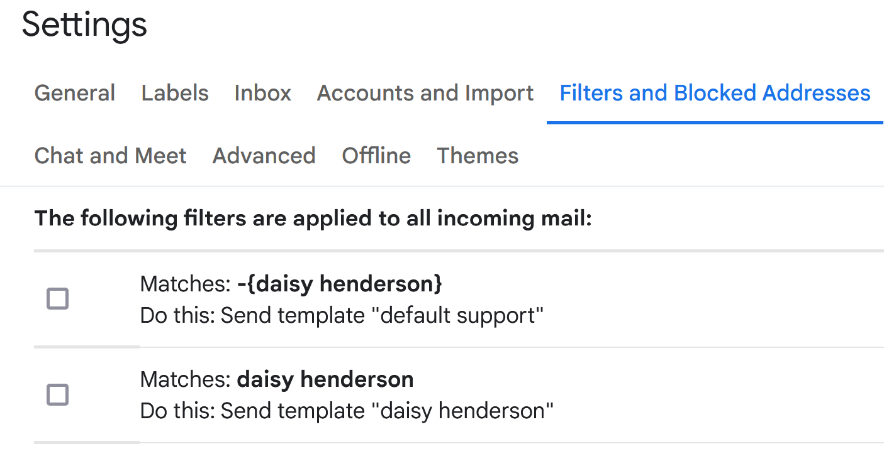Open the Chat and Meet tab
This screenshot has height=449, width=884.
click(110, 155)
